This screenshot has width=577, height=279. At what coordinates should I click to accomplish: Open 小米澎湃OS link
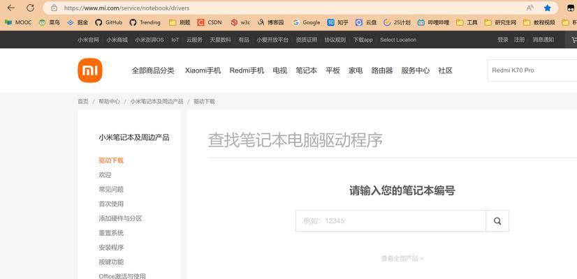[x=149, y=40]
